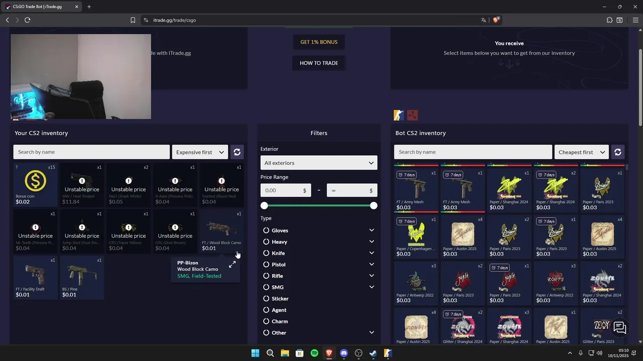Click the minimum price input box

286,191
